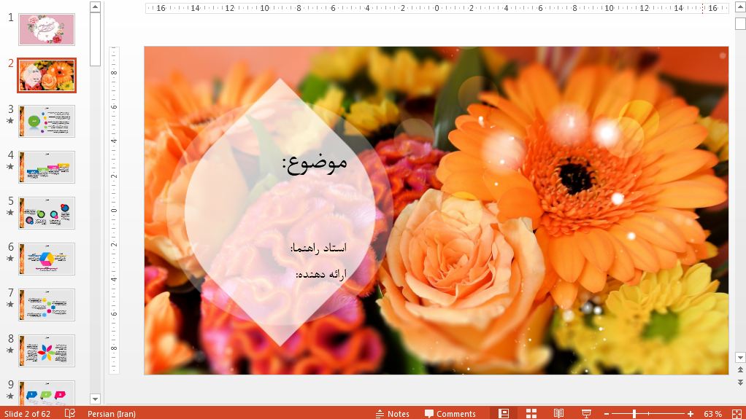Image resolution: width=746 pixels, height=419 pixels.
Task: Click Slide 2 of 62 status text
Action: [27, 414]
